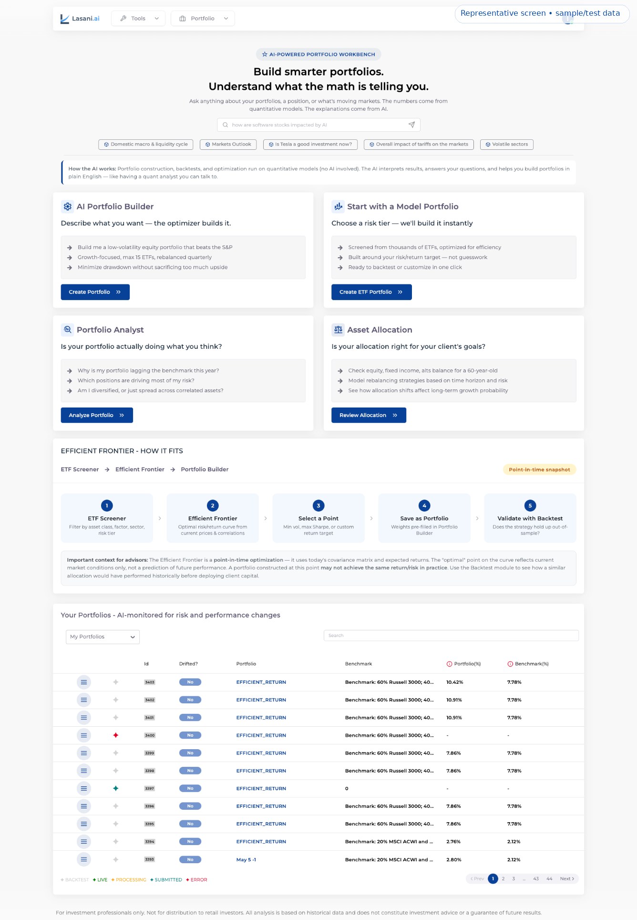
Task: Jump to page 44 of portfolios
Action: coord(549,878)
